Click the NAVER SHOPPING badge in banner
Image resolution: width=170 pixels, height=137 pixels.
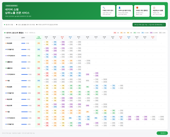12,6
